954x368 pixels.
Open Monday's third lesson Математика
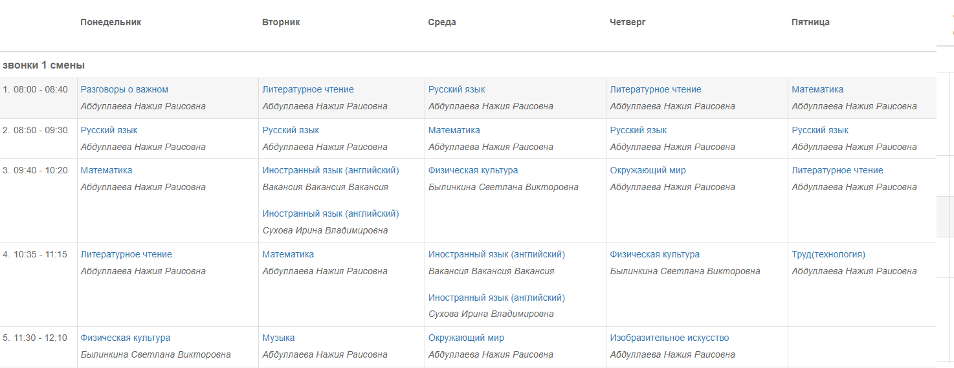click(106, 170)
